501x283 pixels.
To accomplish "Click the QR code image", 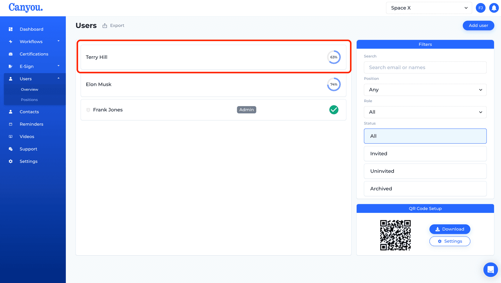I will (x=395, y=235).
